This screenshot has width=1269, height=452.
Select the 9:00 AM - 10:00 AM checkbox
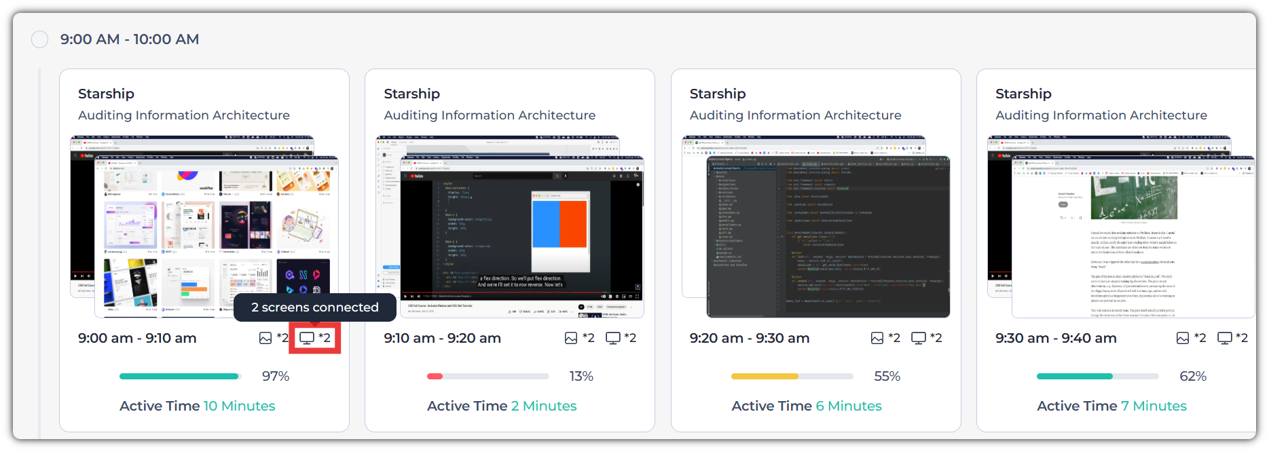pyautogui.click(x=40, y=39)
